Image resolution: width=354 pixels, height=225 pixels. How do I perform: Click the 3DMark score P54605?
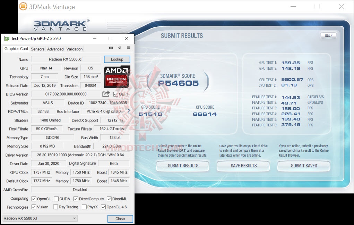coord(178,83)
